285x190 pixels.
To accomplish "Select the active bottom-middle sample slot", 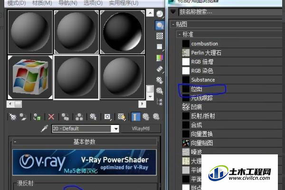I will (76, 77).
